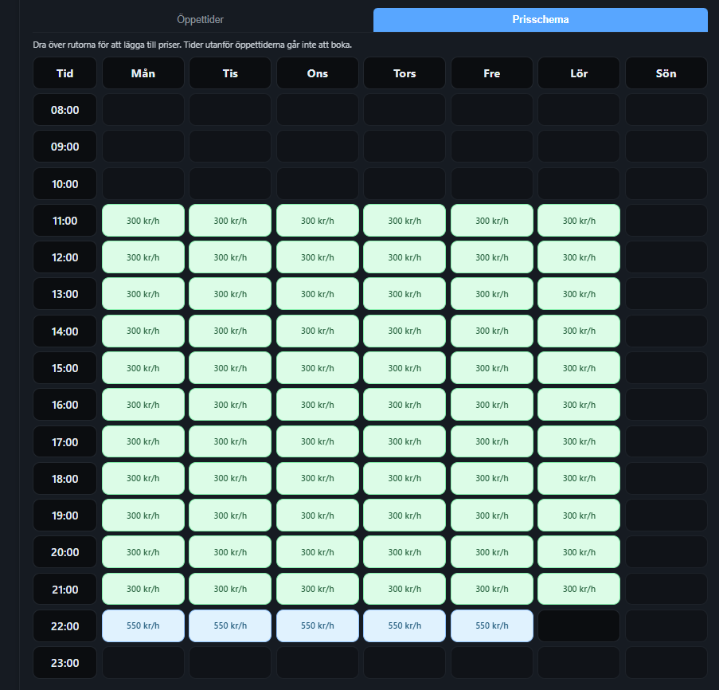Click the Fre column header
The width and height of the screenshot is (719, 690).
492,73
